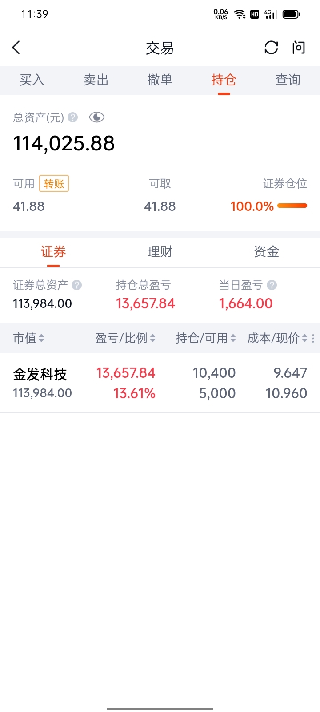The height and width of the screenshot is (712, 320).
Task: Open the 金发科技 holding row
Action: point(160,383)
